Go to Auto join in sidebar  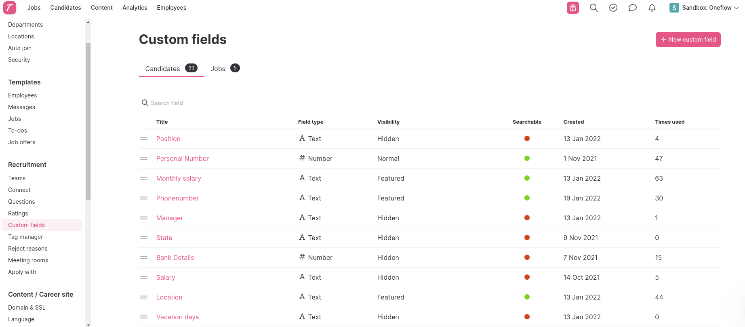20,48
